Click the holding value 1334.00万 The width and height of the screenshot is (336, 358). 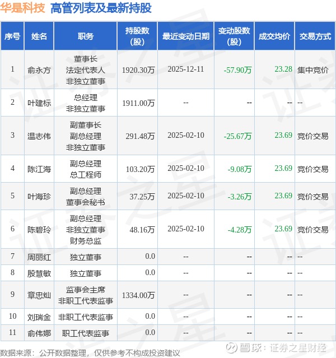(x=138, y=295)
